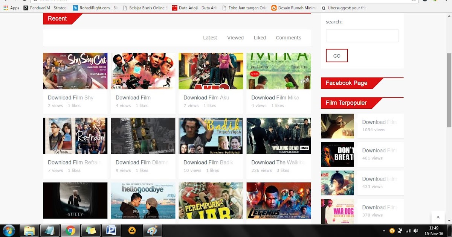452x237 pixels.
Task: Switch to the Comments tab
Action: [x=289, y=38]
